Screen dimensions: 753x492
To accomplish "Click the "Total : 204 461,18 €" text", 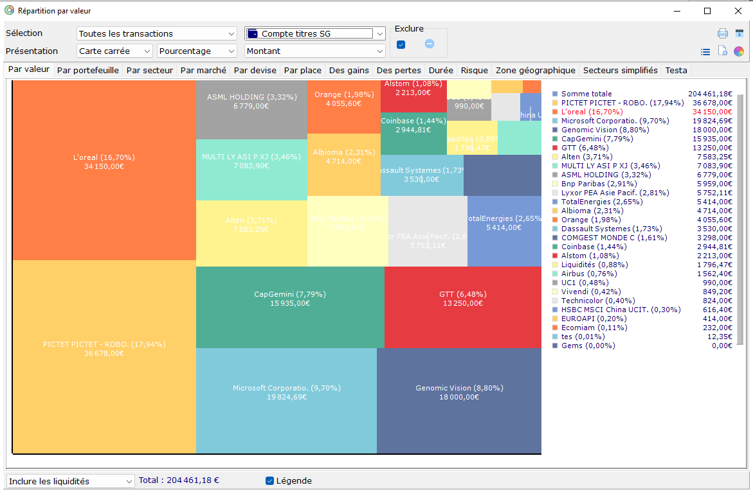I will coord(179,480).
